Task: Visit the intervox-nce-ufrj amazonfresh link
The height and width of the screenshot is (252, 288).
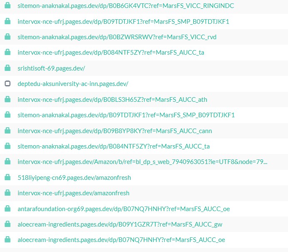Action: pos(73,193)
